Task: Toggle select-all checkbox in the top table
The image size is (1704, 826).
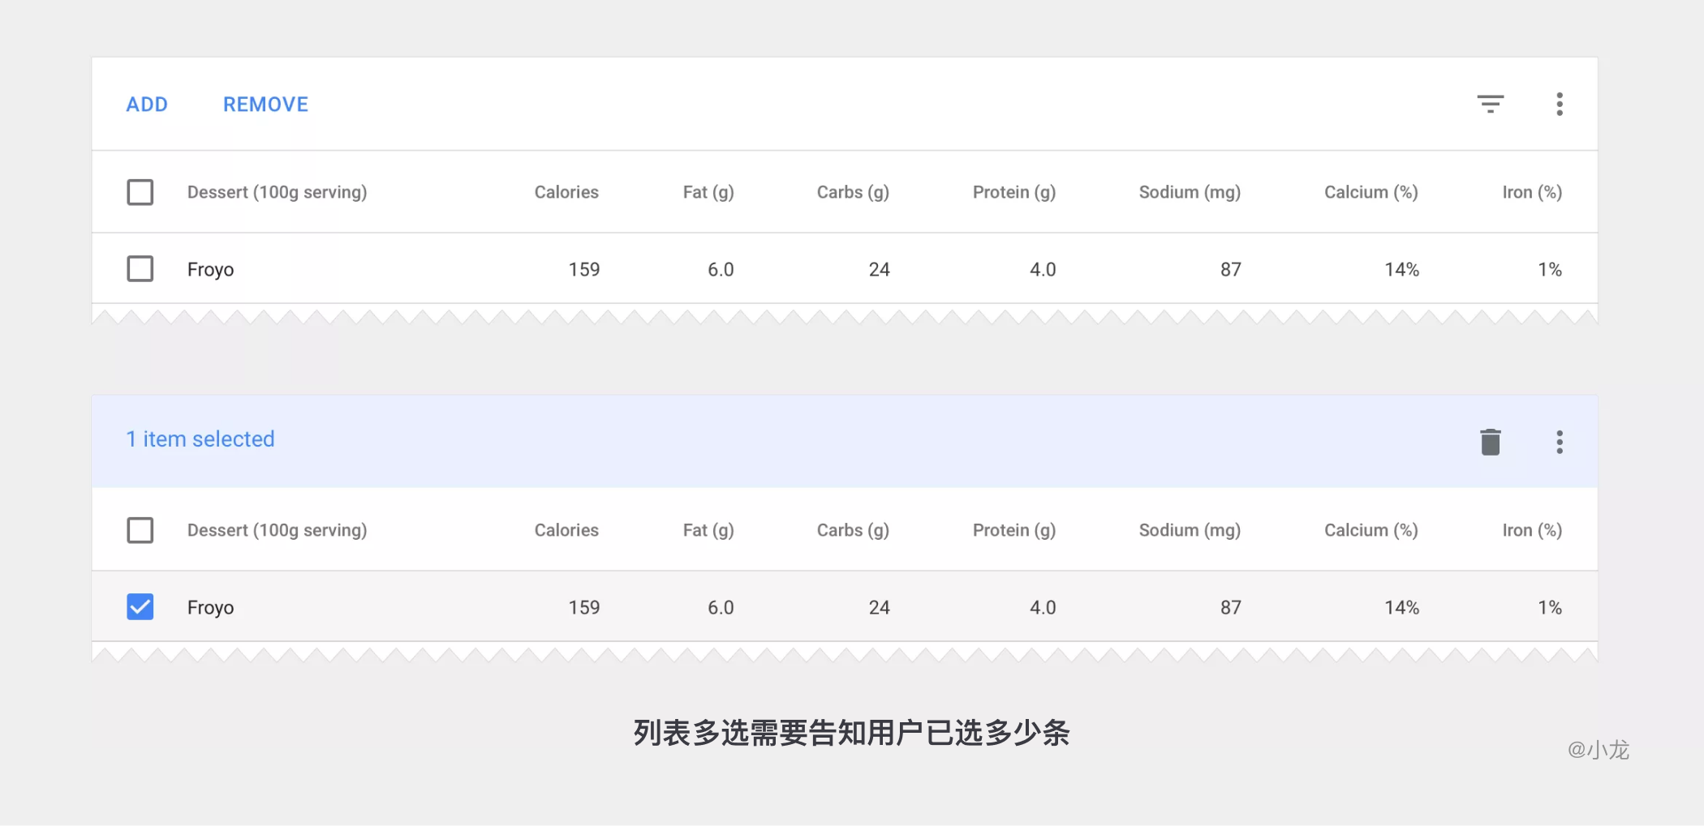Action: (140, 192)
